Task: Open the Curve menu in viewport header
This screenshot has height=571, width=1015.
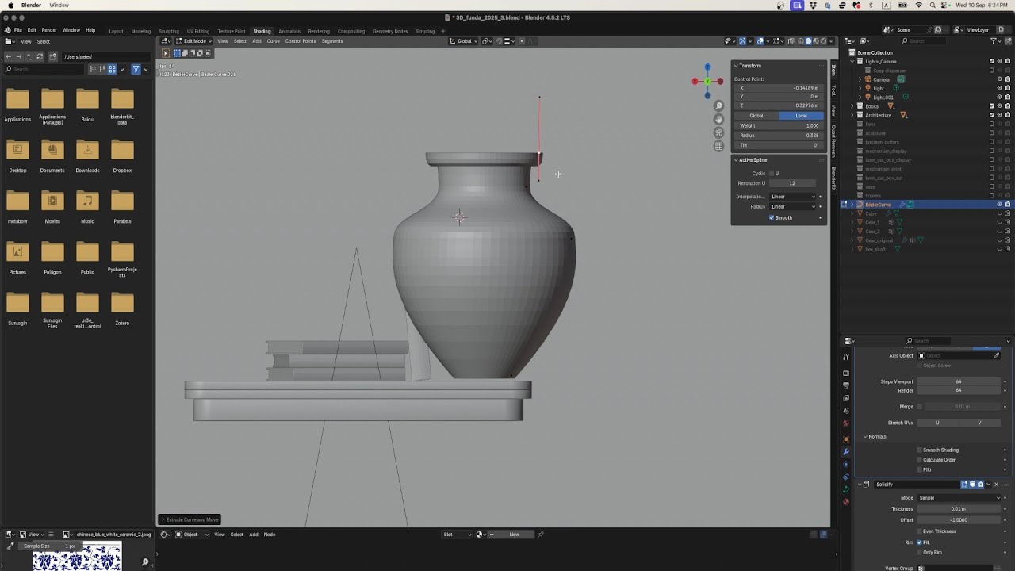Action: pyautogui.click(x=273, y=41)
